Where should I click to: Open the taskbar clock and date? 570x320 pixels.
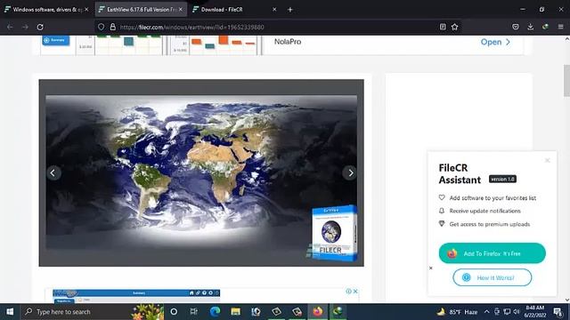tap(534, 312)
